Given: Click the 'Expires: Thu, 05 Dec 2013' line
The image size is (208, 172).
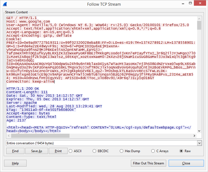Looking at the screenshot, I should [x=48, y=99].
